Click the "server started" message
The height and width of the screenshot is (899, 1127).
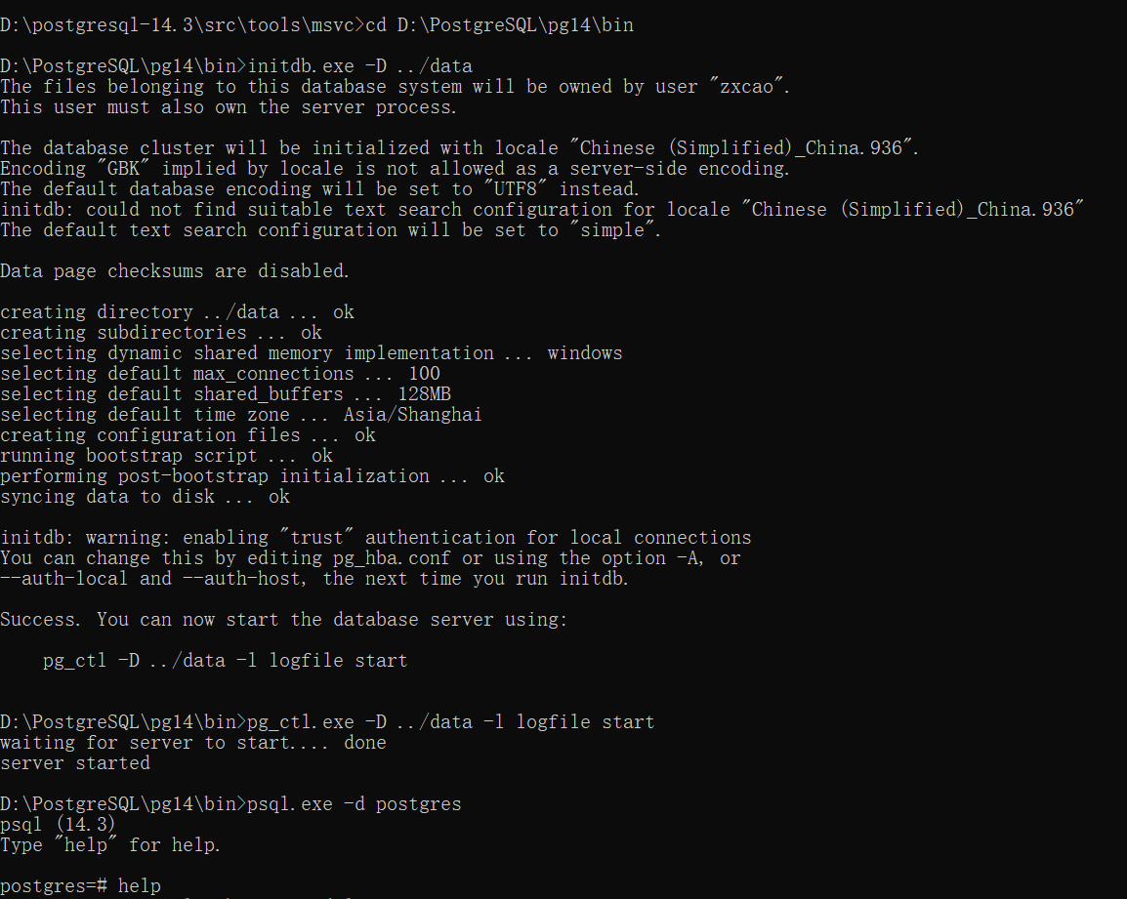pos(75,763)
